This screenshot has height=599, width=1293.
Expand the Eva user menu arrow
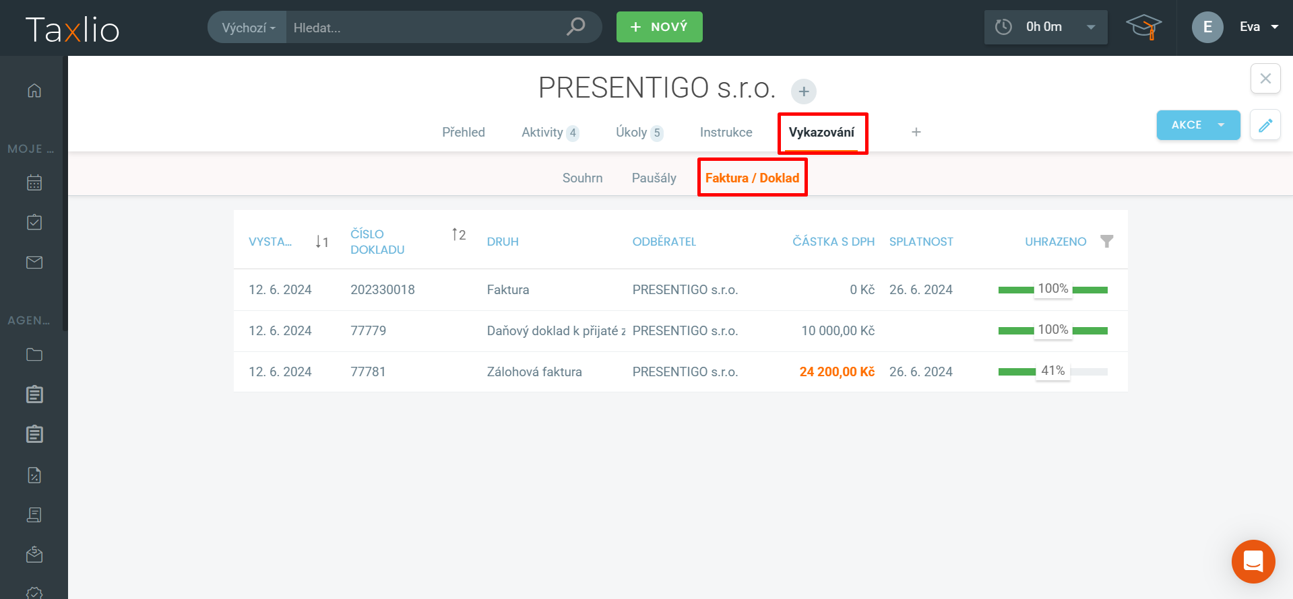pyautogui.click(x=1275, y=27)
